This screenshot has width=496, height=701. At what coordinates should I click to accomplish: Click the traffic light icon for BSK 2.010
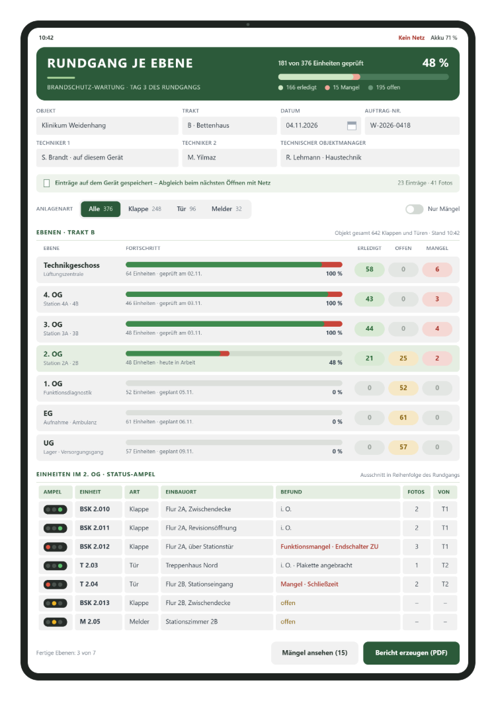click(55, 509)
